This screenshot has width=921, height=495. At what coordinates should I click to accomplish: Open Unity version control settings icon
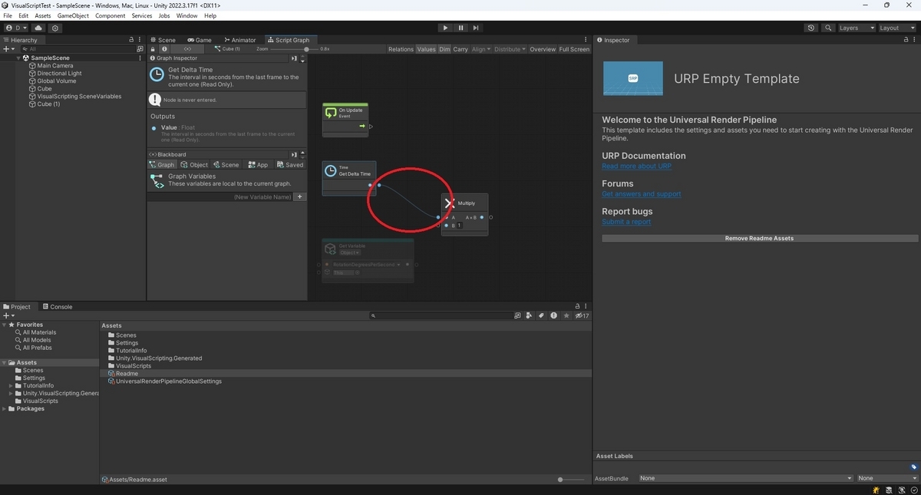point(55,28)
